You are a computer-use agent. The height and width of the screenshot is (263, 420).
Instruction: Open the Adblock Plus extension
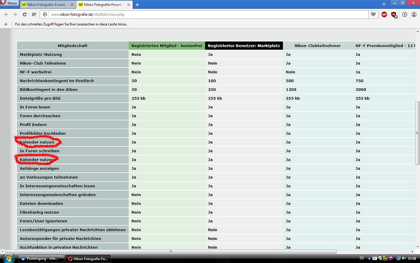pyautogui.click(x=384, y=14)
